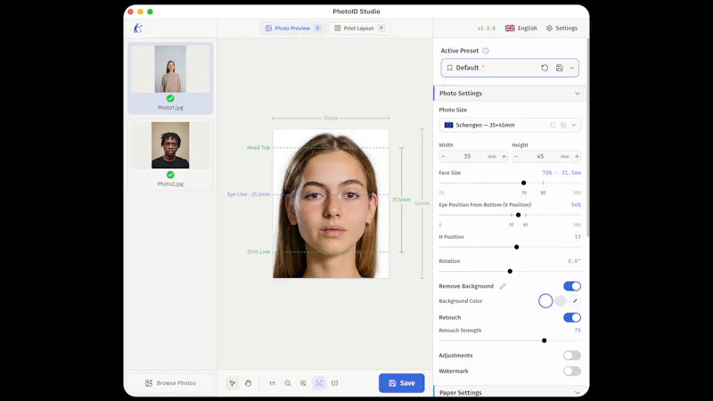Click the Height value field showing 45
The image size is (713, 401).
540,157
